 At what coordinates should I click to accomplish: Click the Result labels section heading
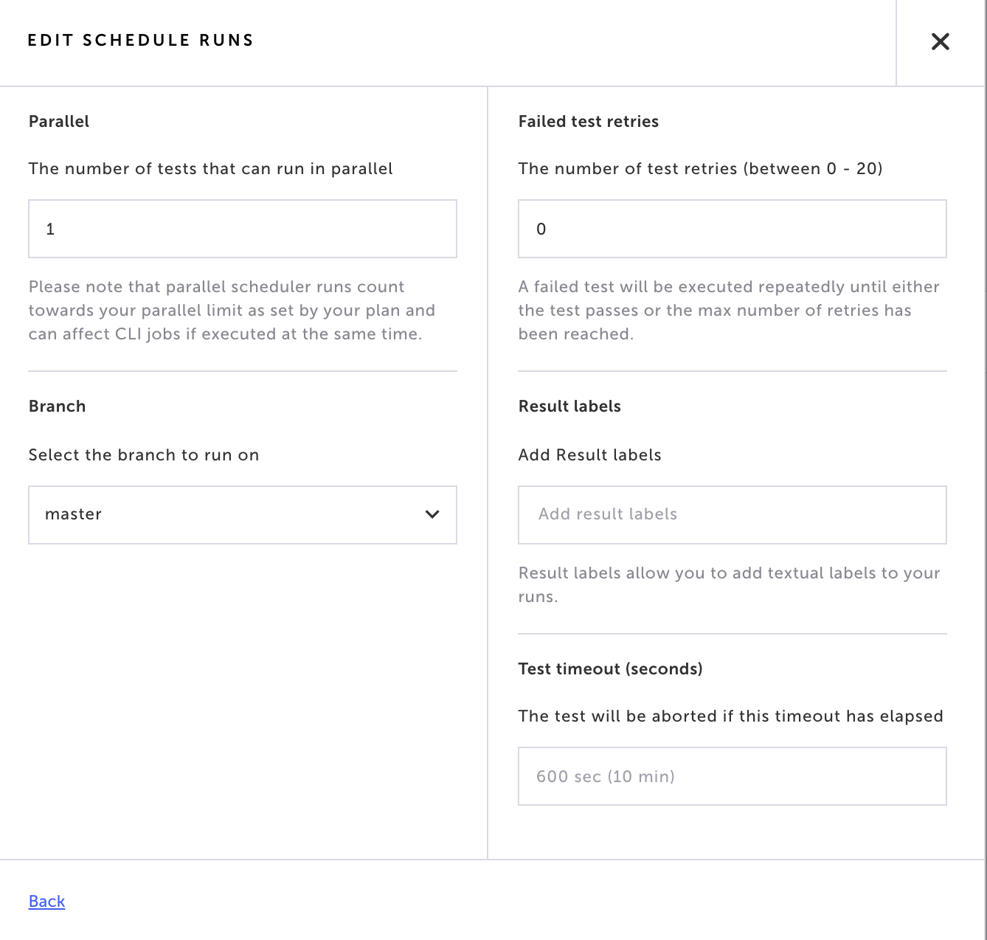(x=569, y=407)
